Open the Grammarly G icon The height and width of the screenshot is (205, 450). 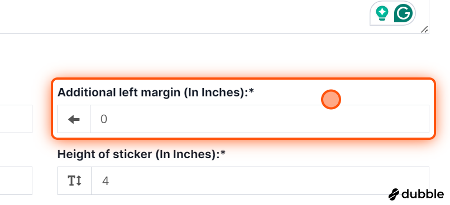coord(403,13)
